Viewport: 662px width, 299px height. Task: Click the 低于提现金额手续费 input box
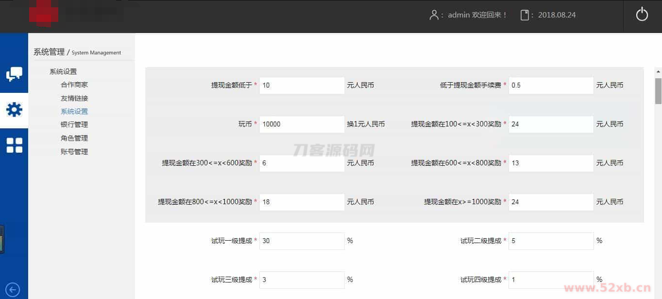click(551, 85)
